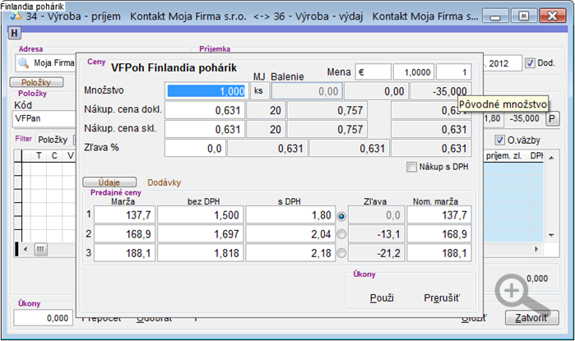The height and width of the screenshot is (341, 575).
Task: Click the VAT rate 20 for cena dokl.
Action: (266, 110)
